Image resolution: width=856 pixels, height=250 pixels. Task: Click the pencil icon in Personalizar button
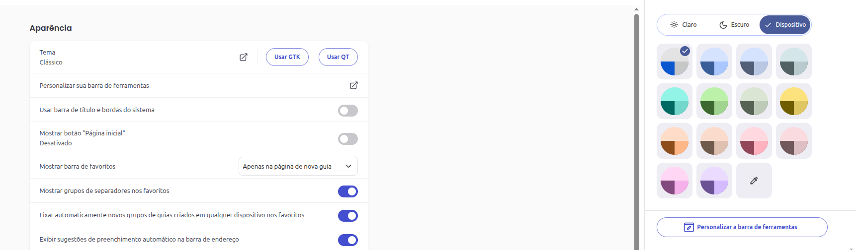pos(689,227)
